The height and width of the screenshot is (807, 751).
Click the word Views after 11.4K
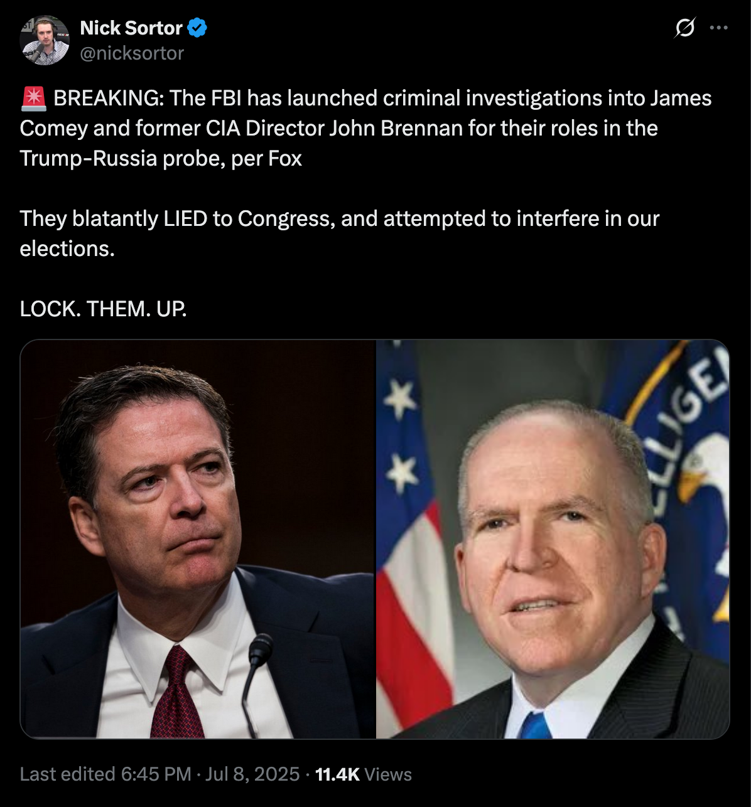(x=388, y=774)
